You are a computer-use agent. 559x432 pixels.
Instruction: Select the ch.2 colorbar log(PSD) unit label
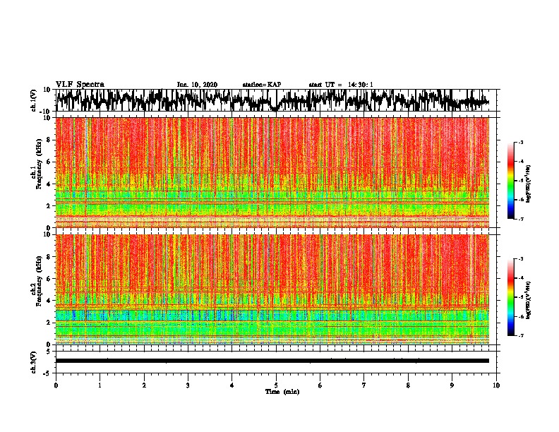(x=528, y=300)
